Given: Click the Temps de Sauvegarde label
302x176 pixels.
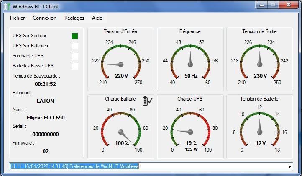Looking at the screenshot, I should tap(36, 76).
